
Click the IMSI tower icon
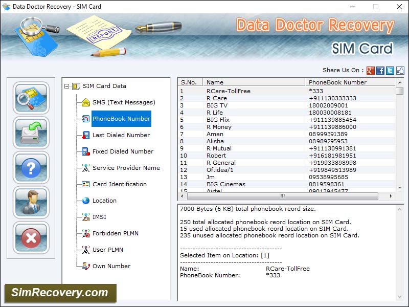86,217
